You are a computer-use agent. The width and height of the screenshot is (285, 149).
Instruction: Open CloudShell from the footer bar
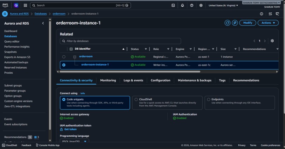click(x=10, y=145)
